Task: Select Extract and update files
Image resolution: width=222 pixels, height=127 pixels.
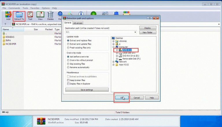Action: [x=68, y=44]
